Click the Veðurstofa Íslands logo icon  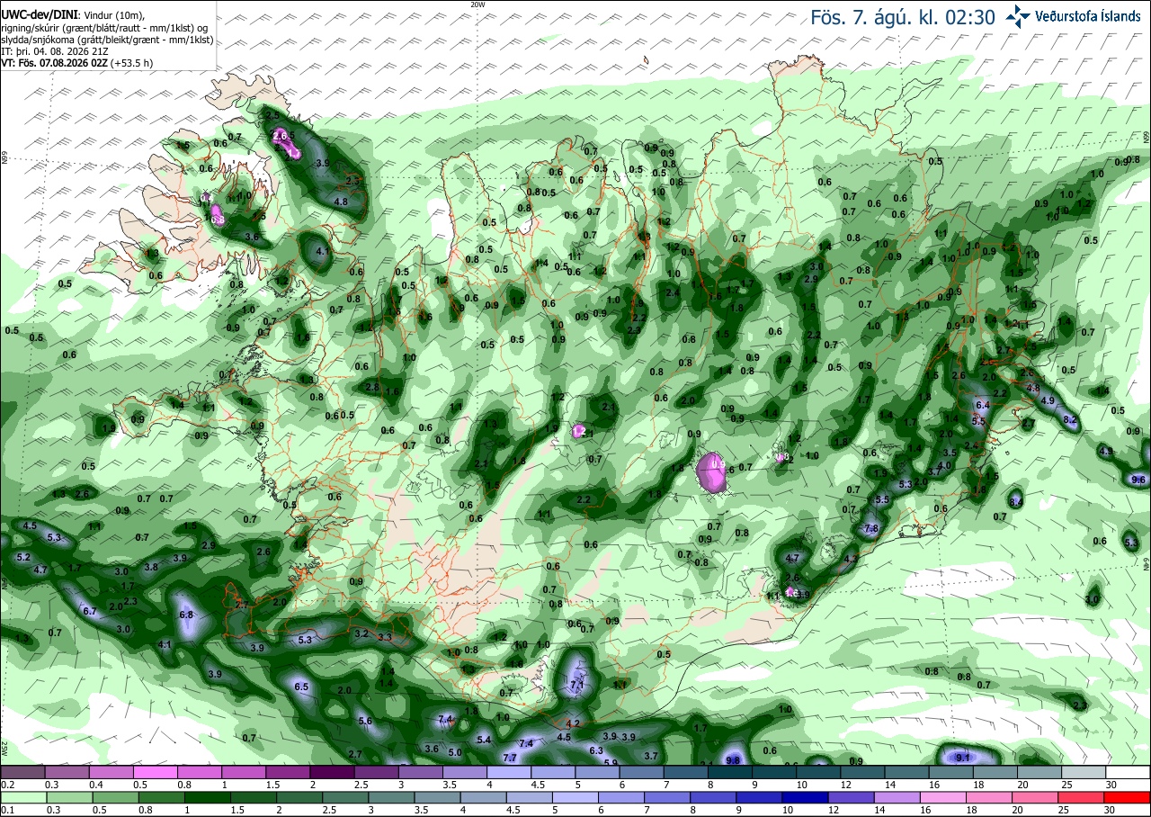click(x=1018, y=15)
